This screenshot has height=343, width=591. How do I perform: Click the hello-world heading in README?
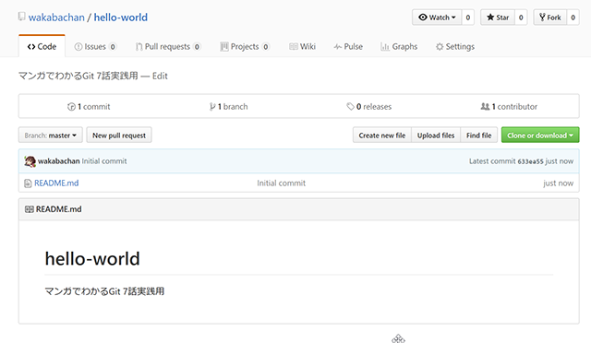tap(92, 259)
